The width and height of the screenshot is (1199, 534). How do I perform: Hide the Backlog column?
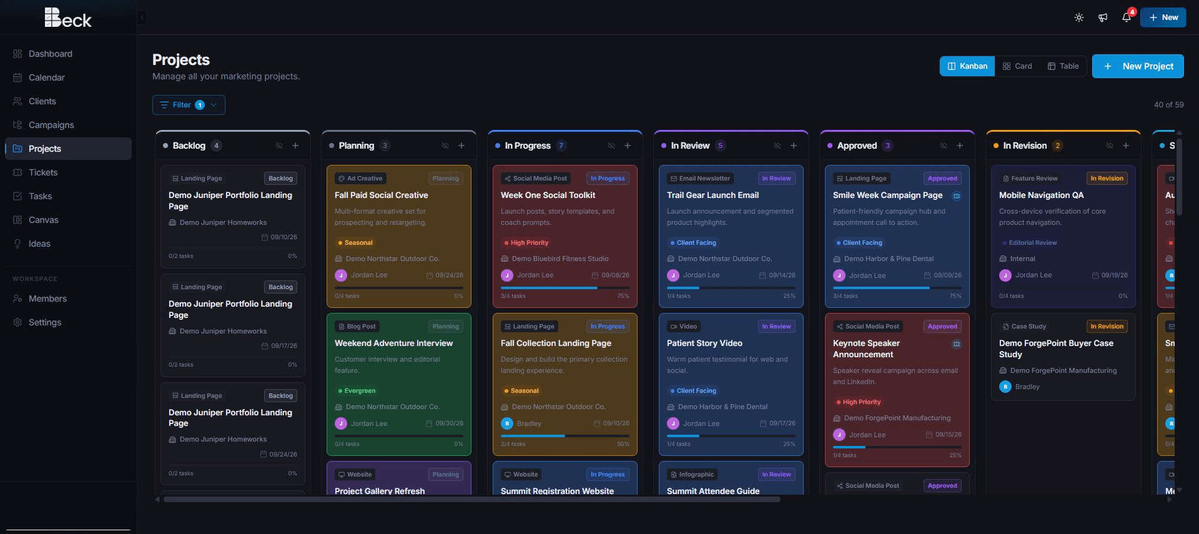click(279, 146)
